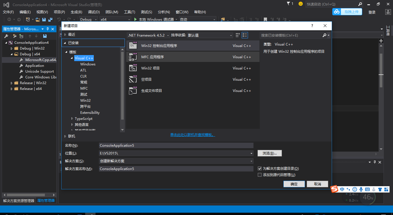The height and width of the screenshot is (215, 393).
Task: Open the Sogou soft keyboard icon
Action: click(367, 189)
